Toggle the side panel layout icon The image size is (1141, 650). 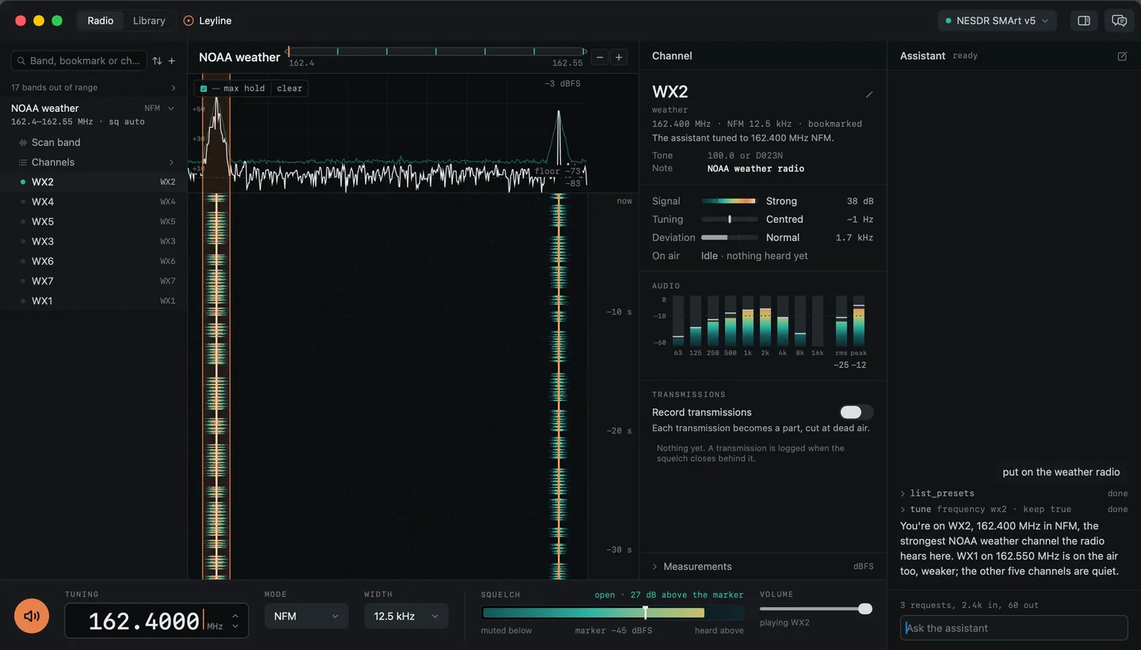[x=1084, y=21]
